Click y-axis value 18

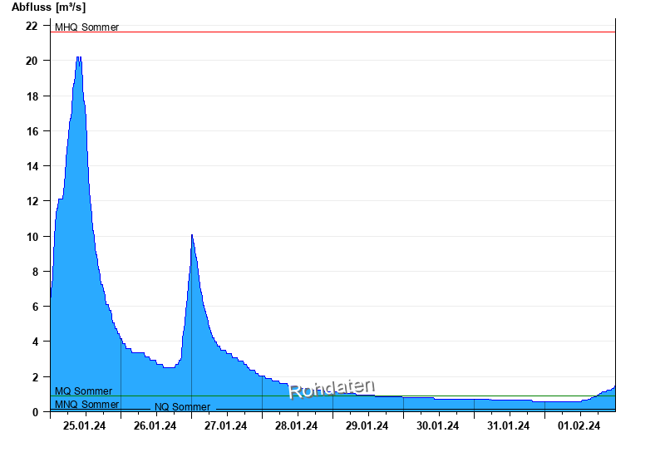click(x=32, y=96)
